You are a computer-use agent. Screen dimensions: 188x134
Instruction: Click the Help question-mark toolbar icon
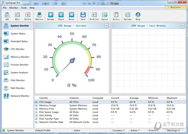click(138, 16)
